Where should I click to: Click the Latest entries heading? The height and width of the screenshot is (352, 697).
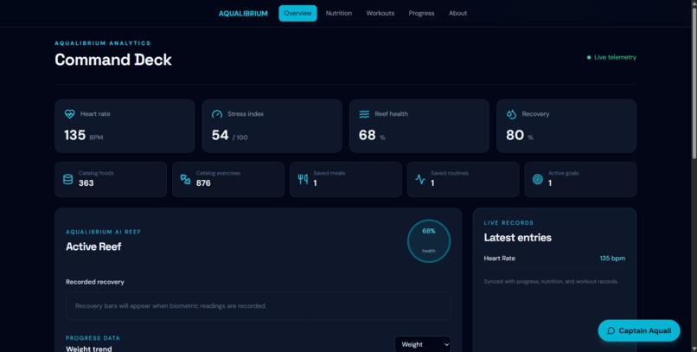518,238
